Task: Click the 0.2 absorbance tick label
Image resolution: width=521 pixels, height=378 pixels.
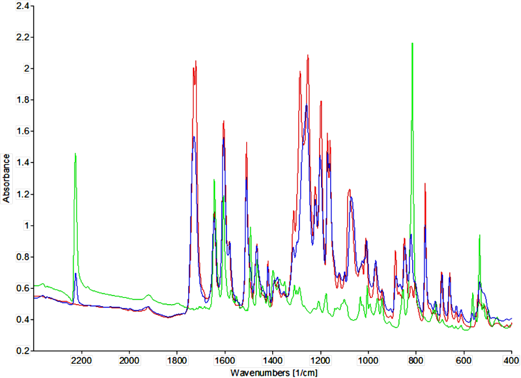Action: (23, 351)
